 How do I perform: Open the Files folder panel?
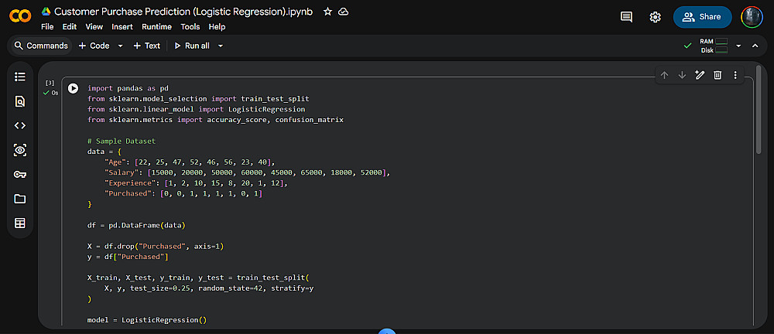click(20, 199)
